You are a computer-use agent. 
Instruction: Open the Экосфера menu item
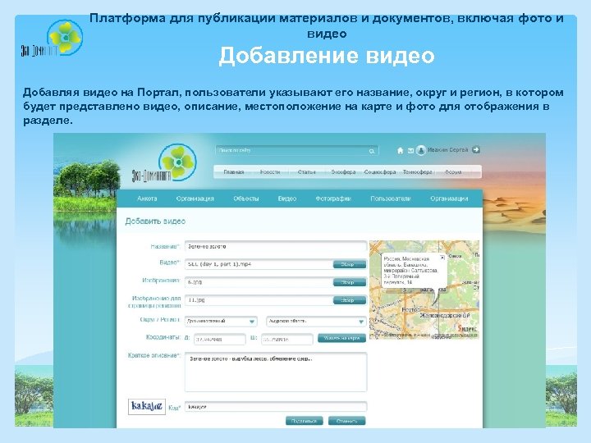(343, 171)
